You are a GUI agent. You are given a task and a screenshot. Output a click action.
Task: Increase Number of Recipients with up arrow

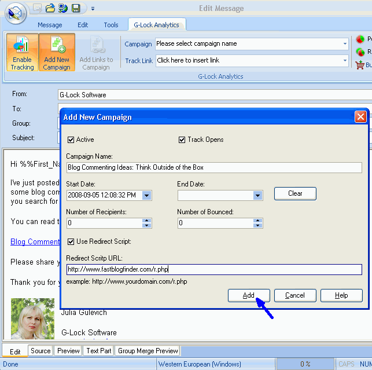tap(146, 221)
